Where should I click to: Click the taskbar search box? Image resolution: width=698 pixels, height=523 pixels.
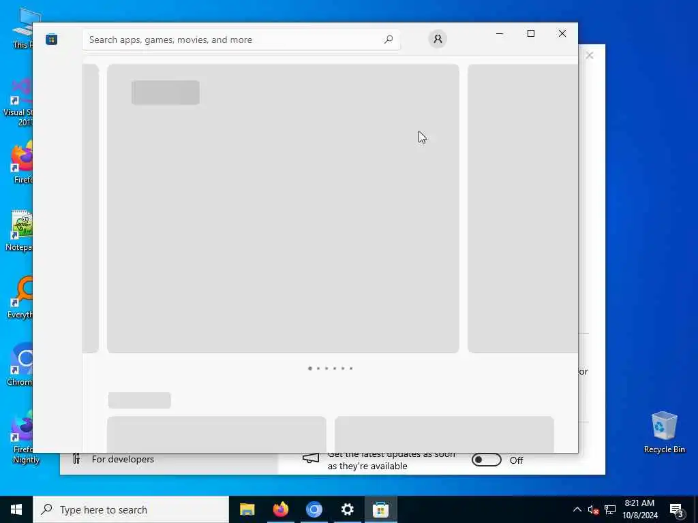(x=131, y=509)
